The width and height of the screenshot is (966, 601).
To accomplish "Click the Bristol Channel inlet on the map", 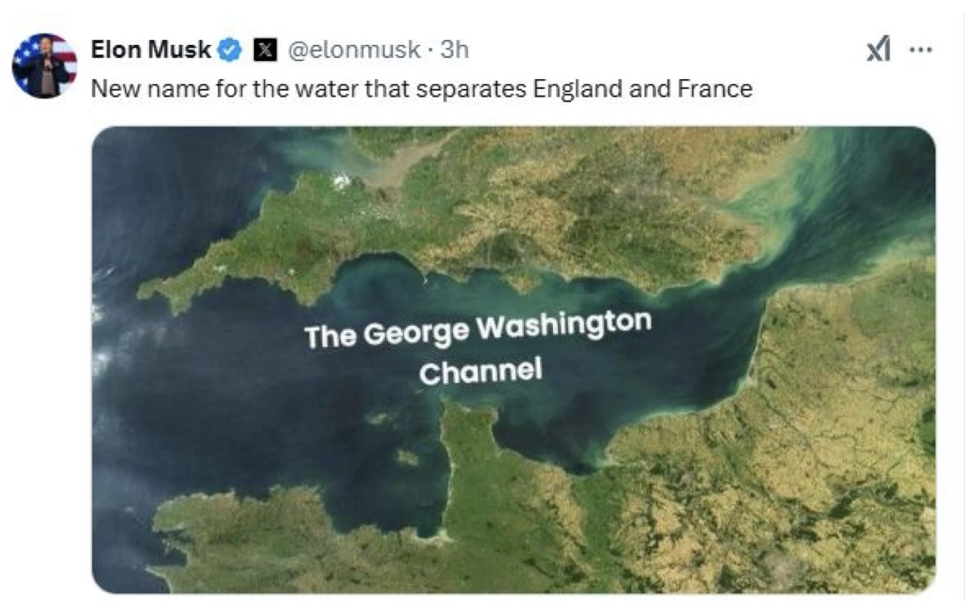I will click(395, 163).
